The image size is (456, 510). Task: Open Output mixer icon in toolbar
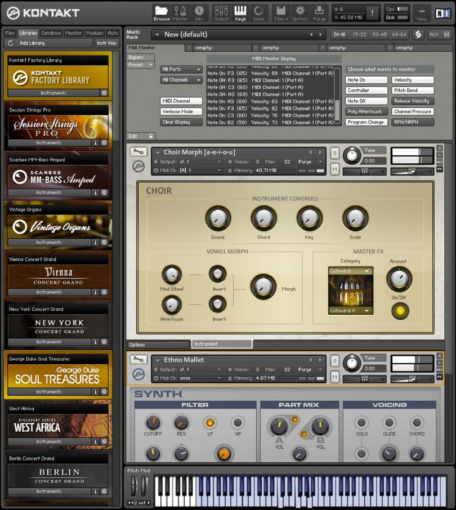pos(221,12)
